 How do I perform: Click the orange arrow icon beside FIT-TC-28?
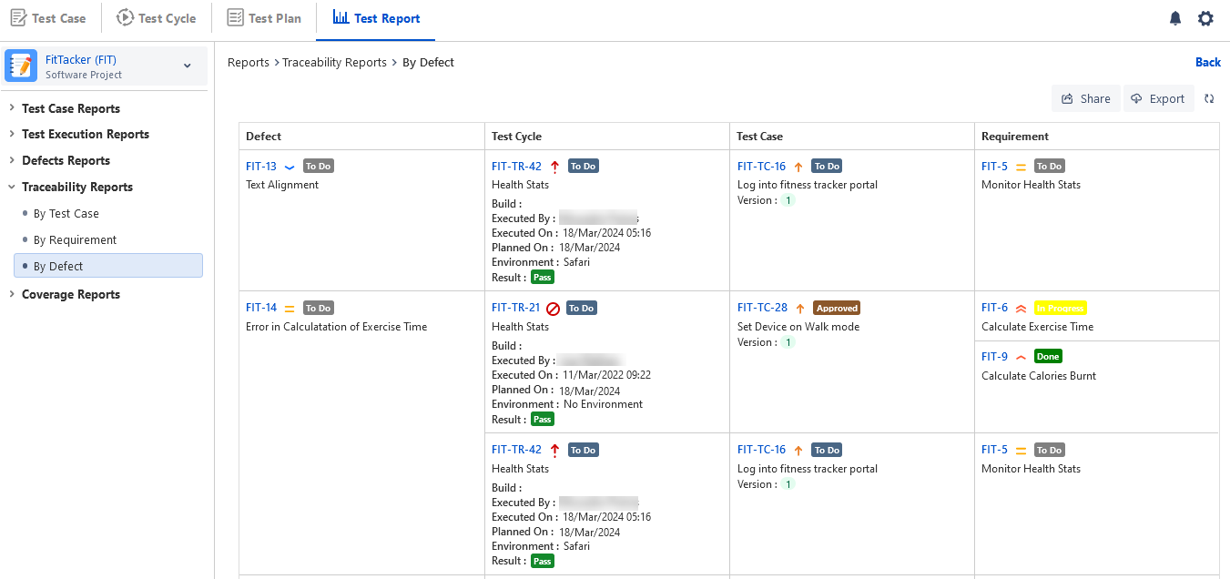tap(800, 309)
